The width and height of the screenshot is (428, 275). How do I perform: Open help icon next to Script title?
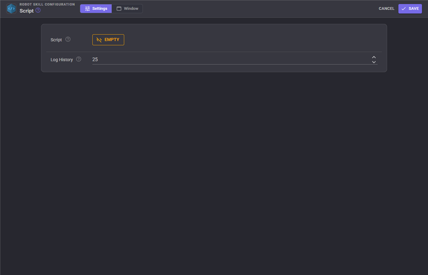point(38,10)
